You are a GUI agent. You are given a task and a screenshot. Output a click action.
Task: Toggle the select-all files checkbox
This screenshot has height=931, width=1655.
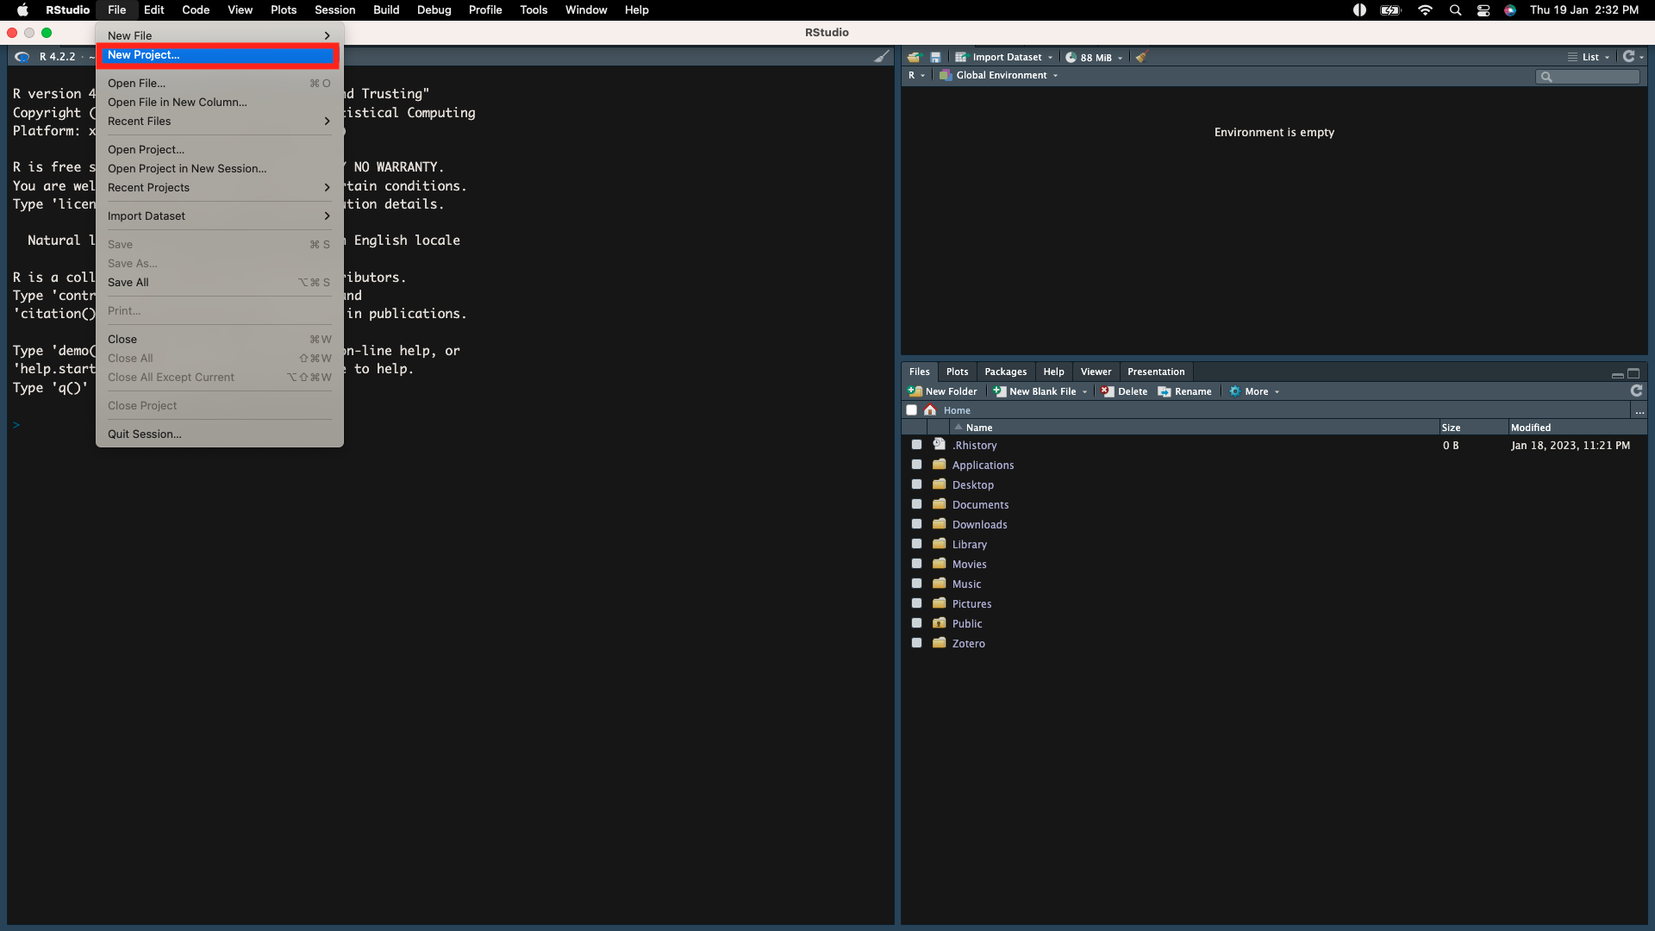(911, 410)
